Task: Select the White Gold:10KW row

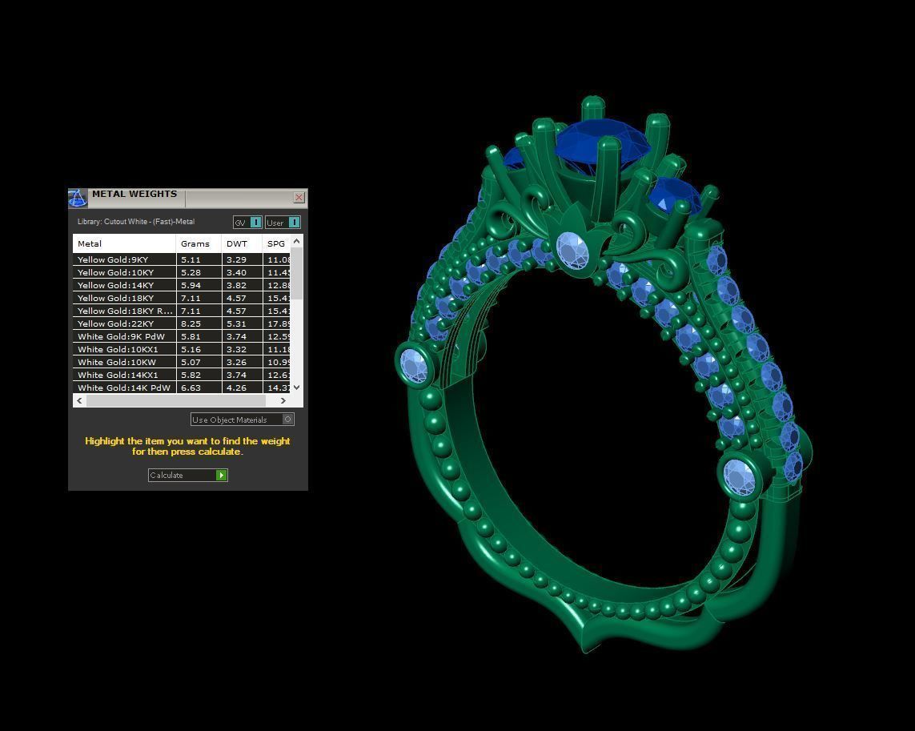Action: tap(182, 362)
